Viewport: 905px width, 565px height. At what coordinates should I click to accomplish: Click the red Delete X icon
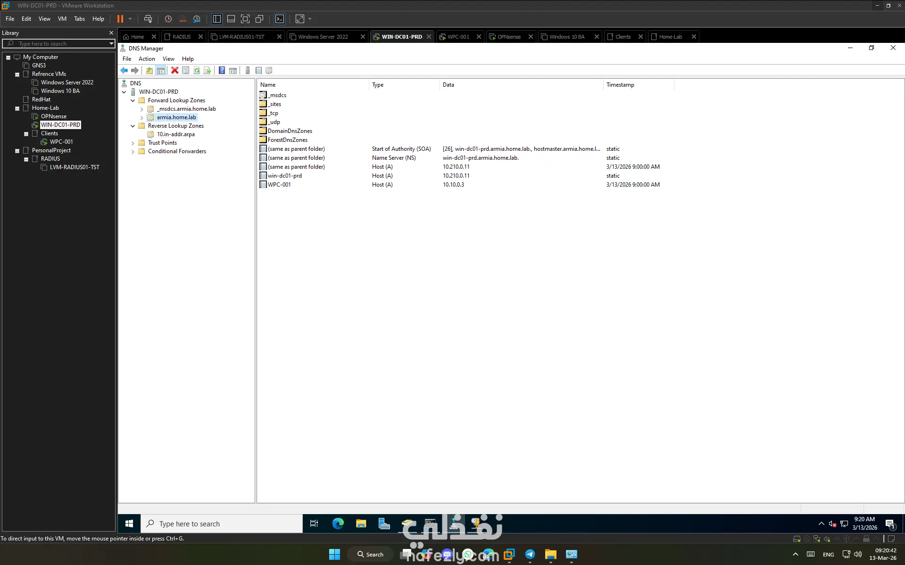[x=174, y=70]
